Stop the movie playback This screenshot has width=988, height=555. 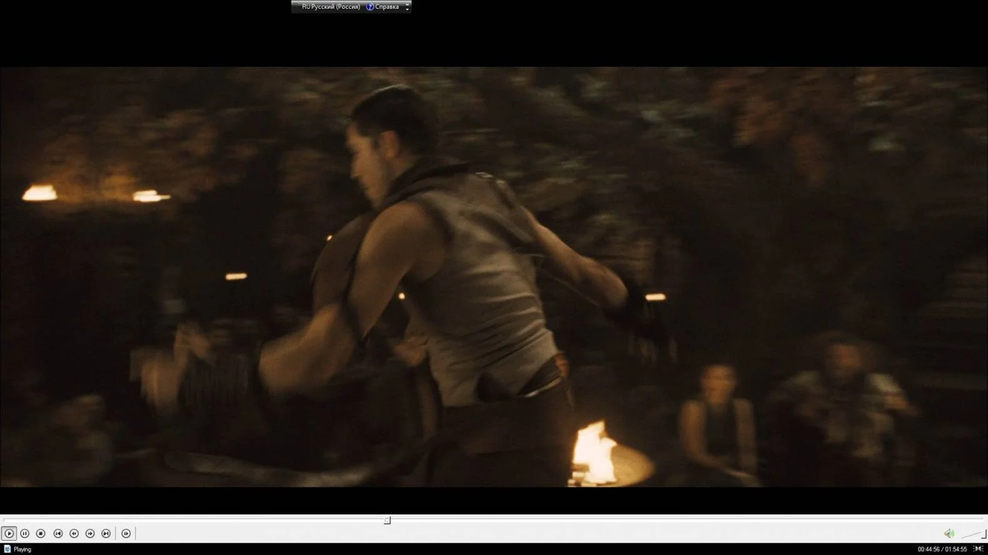(41, 534)
